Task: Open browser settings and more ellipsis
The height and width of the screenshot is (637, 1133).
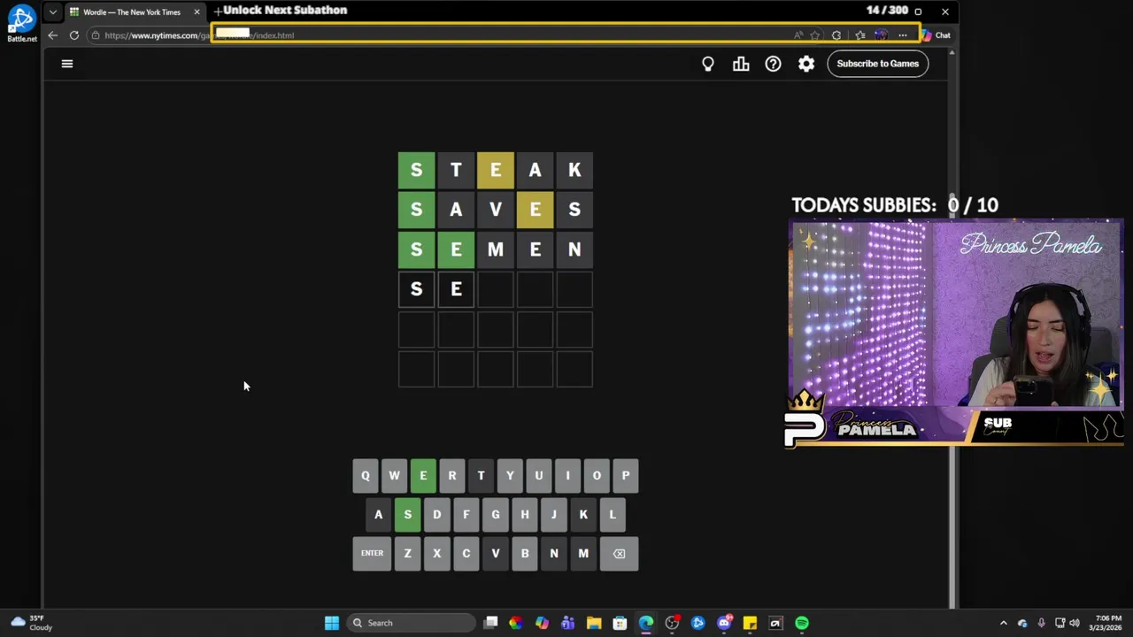Action: point(903,35)
